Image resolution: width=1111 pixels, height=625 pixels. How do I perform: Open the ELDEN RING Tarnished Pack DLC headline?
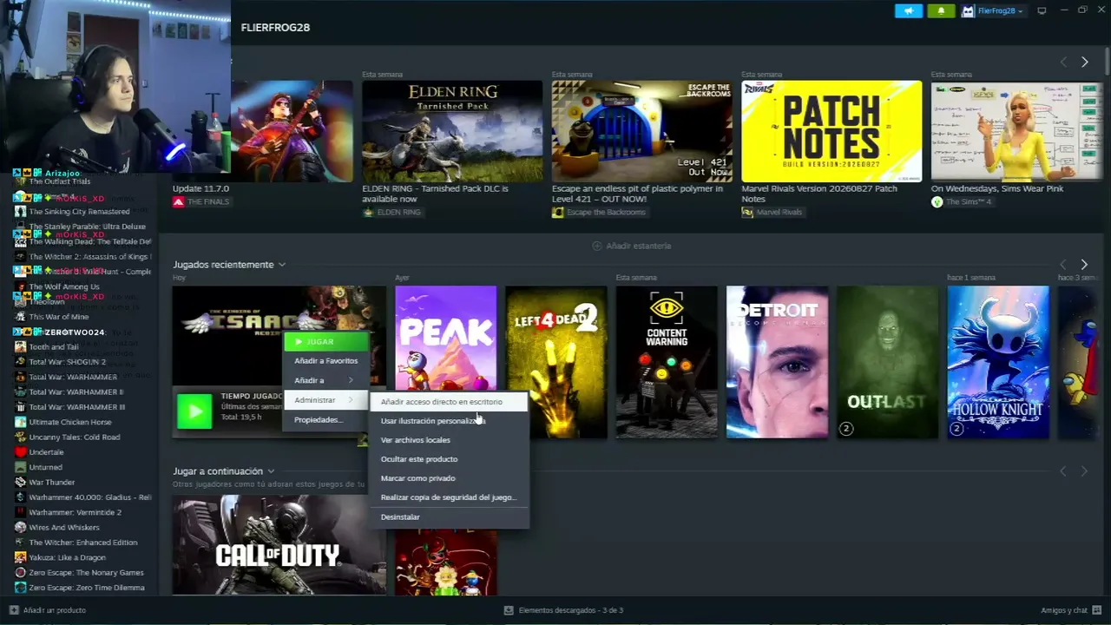pos(435,194)
